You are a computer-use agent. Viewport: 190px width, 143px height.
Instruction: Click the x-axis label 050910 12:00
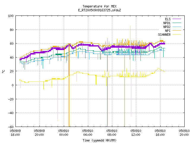[x=136, y=133]
